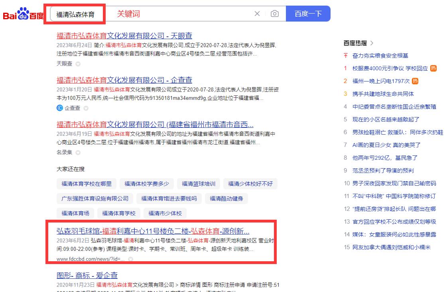Open hot topic 官方回应学校不公布成绩仅划等级
This screenshot has width=445, height=292.
point(394,222)
